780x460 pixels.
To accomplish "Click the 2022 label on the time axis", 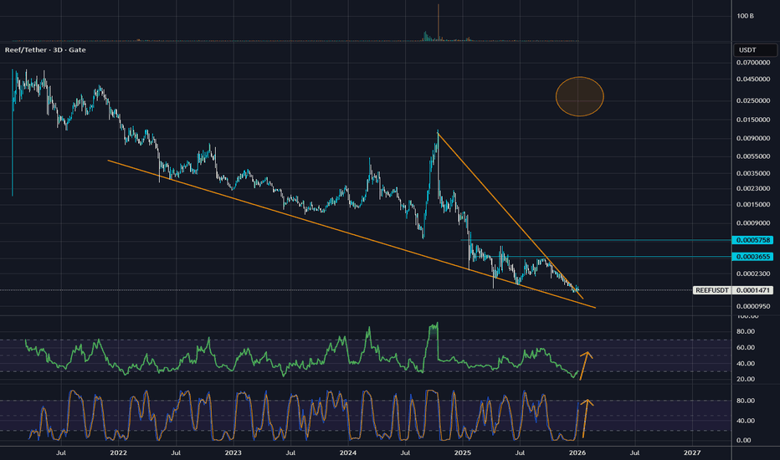I will point(118,452).
